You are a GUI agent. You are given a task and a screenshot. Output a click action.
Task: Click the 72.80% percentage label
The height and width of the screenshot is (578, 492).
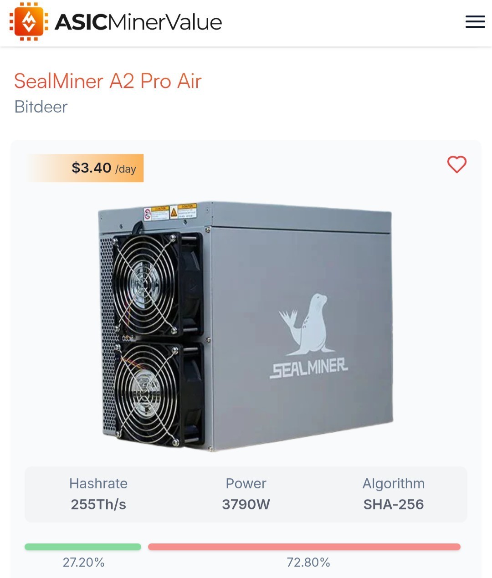[308, 563]
